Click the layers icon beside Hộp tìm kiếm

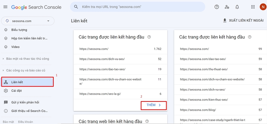point(6,38)
